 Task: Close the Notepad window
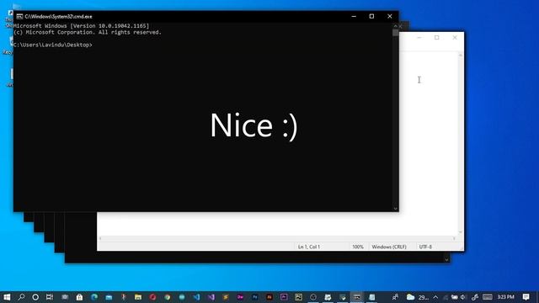[455, 37]
